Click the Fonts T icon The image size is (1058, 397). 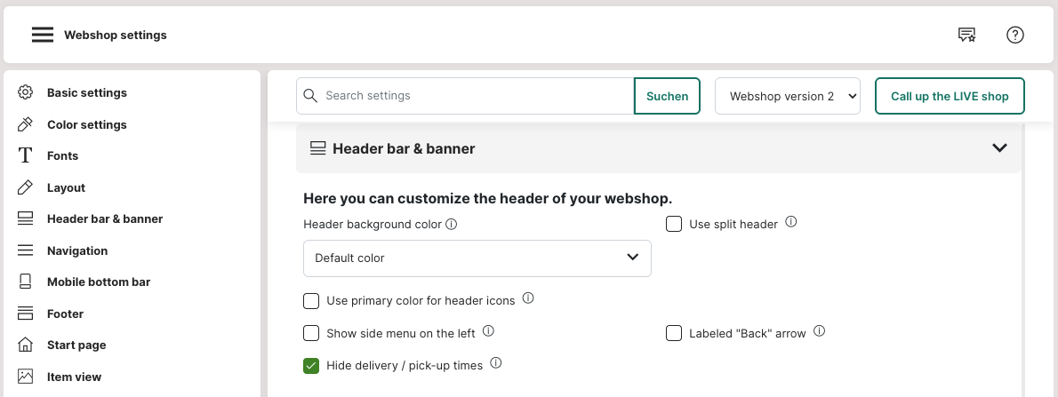(26, 155)
